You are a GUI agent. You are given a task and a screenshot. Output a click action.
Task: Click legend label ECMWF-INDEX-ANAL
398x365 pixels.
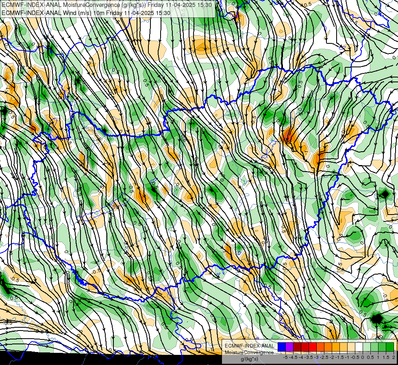(x=250, y=346)
